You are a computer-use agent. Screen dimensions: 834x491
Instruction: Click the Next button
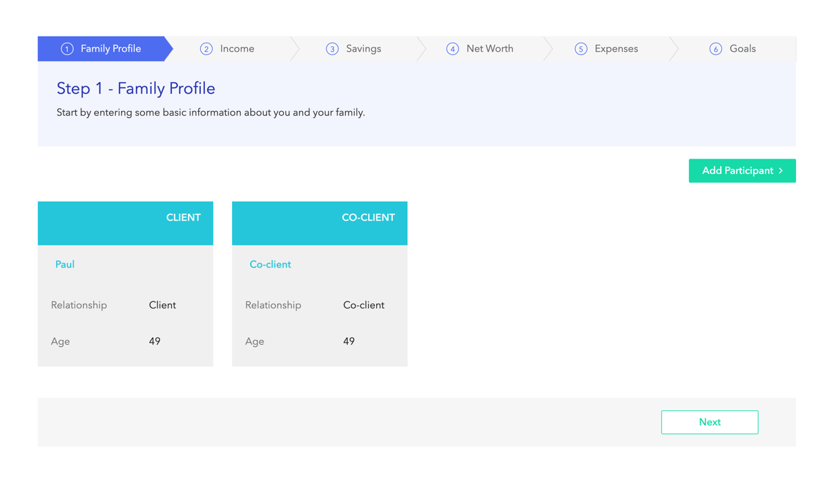click(x=709, y=422)
